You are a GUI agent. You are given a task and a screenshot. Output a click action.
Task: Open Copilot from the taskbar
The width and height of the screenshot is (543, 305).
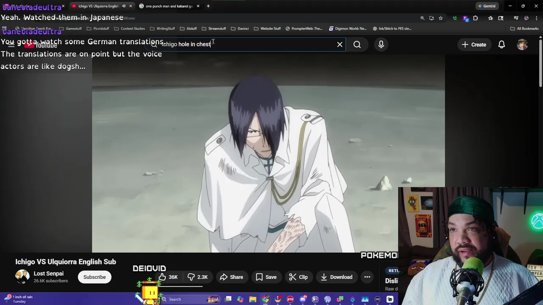(x=240, y=299)
